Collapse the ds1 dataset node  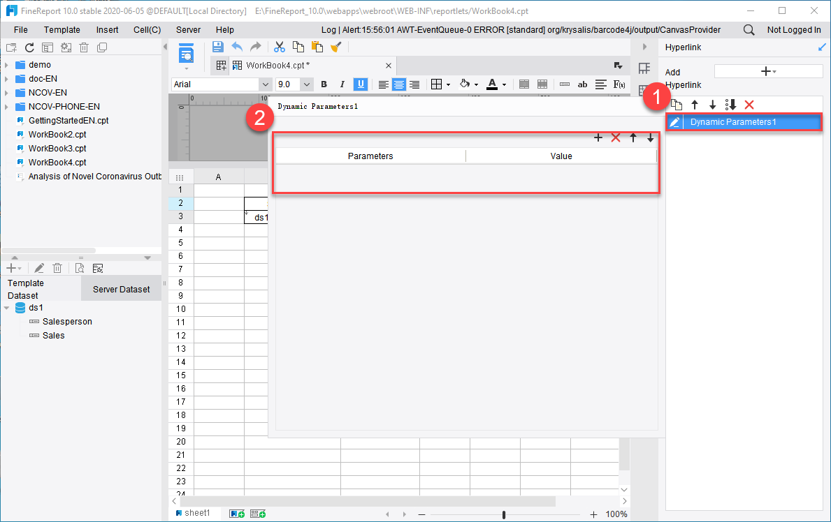tap(6, 308)
